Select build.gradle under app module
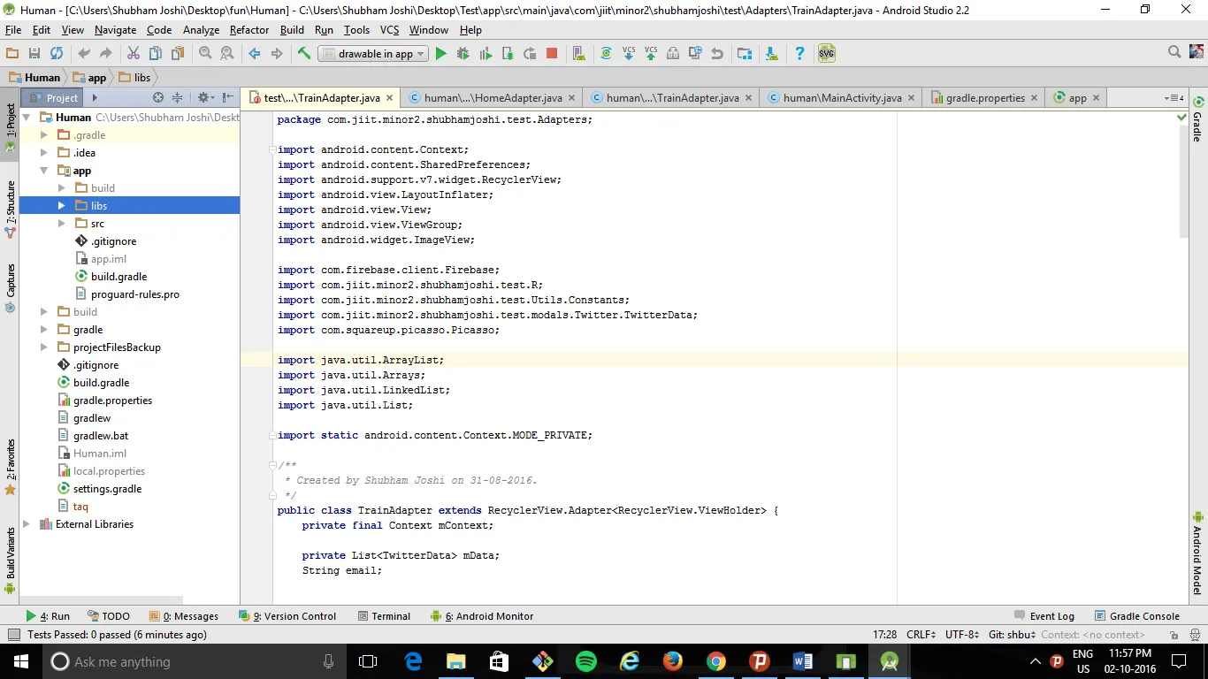This screenshot has width=1208, height=679. 111,277
